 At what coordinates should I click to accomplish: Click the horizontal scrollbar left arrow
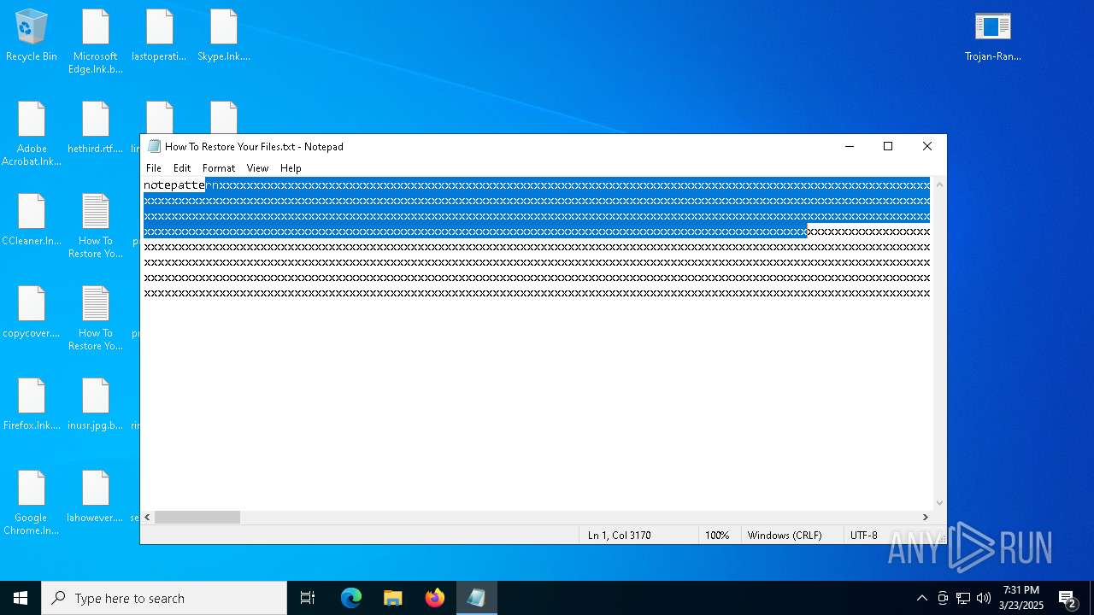(148, 517)
